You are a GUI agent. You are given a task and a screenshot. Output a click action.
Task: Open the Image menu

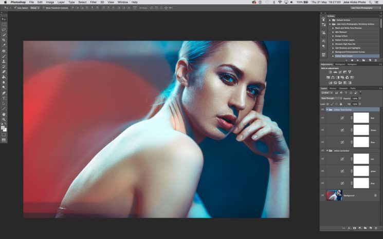(x=50, y=2)
